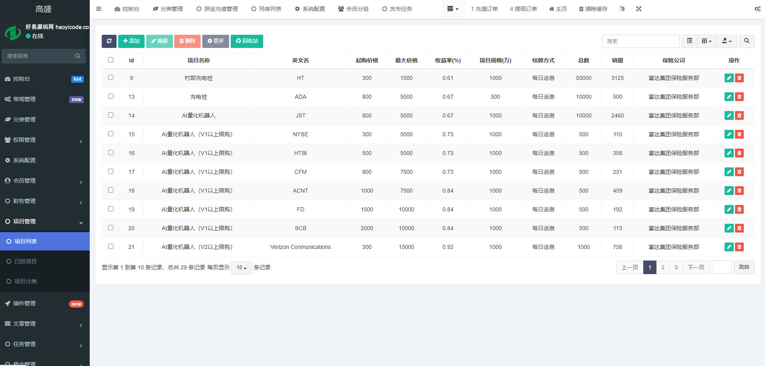Viewport: 765px width, 366px height.
Task: Open the recycle bin view
Action: pos(247,41)
